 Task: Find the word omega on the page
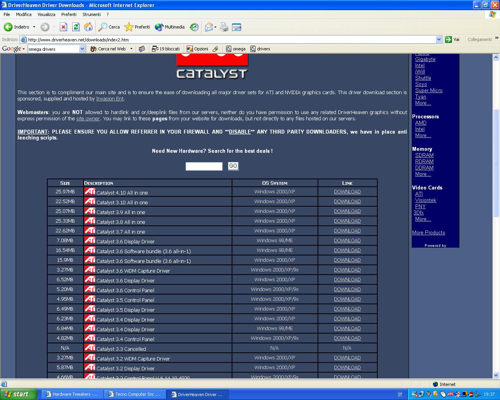click(x=236, y=49)
